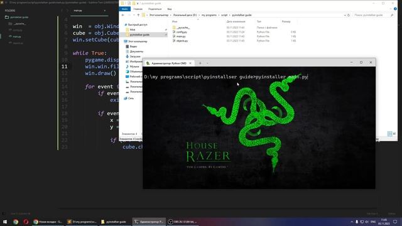Sort files by the Date modified column
Screen dimensions: 402x226
pos(236,21)
